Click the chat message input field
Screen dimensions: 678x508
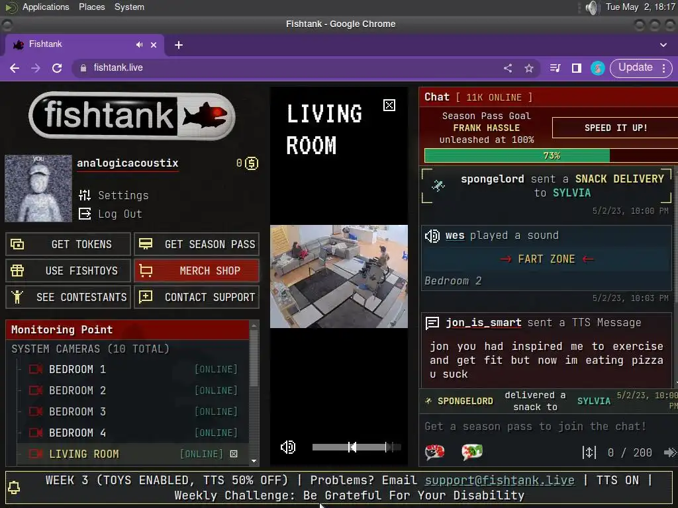tap(547, 427)
